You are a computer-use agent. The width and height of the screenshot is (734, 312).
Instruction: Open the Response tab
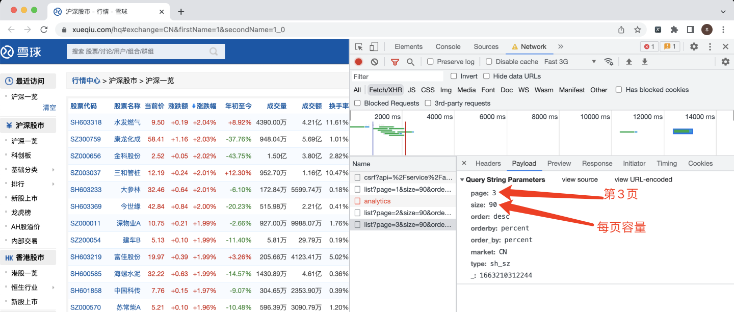point(597,163)
